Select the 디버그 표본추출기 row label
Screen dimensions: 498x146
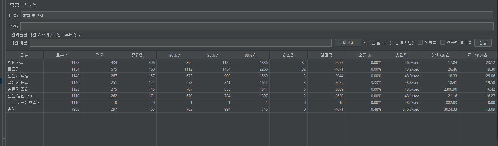pos(24,102)
